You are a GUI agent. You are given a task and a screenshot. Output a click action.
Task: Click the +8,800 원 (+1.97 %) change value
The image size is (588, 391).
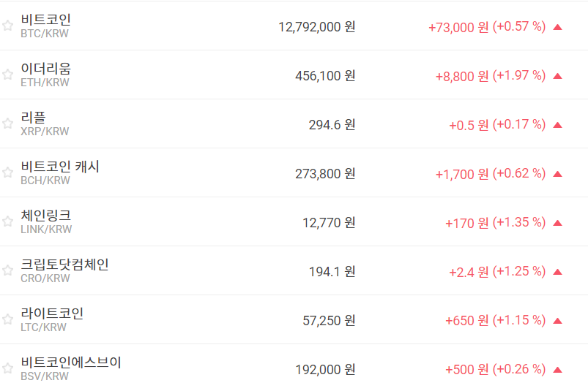[490, 76]
